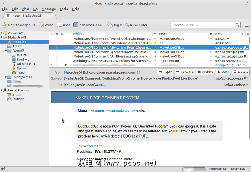Click the Forward button
The width and height of the screenshot is (251, 172).
(185, 72)
